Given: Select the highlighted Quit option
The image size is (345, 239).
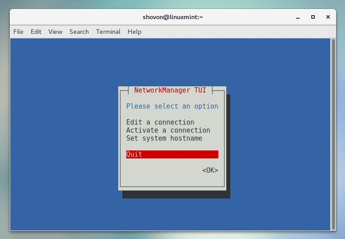Looking at the screenshot, I should [172, 154].
